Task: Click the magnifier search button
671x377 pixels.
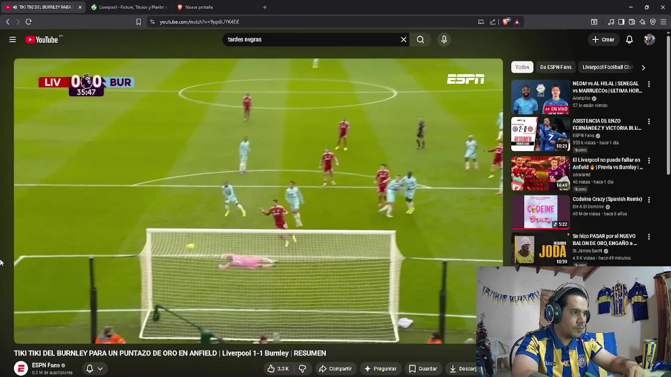Action: click(420, 39)
